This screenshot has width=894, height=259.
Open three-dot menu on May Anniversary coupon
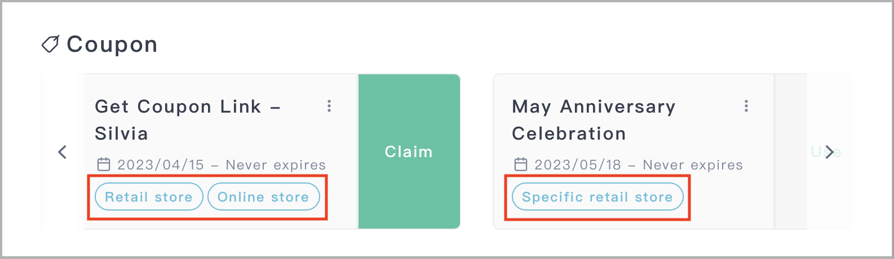click(746, 106)
